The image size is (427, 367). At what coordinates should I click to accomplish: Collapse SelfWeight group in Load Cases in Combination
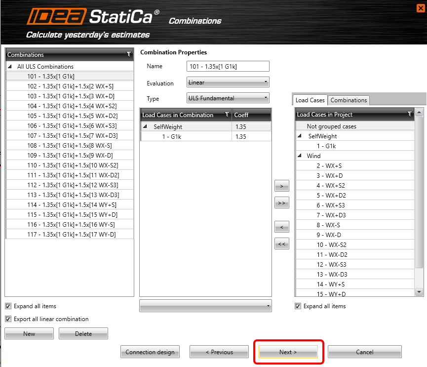point(145,126)
